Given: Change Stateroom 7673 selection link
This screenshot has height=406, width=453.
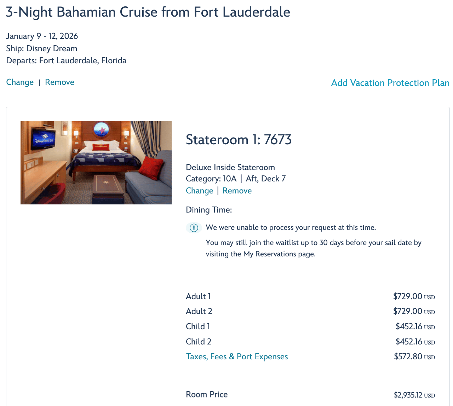Looking at the screenshot, I should point(200,191).
